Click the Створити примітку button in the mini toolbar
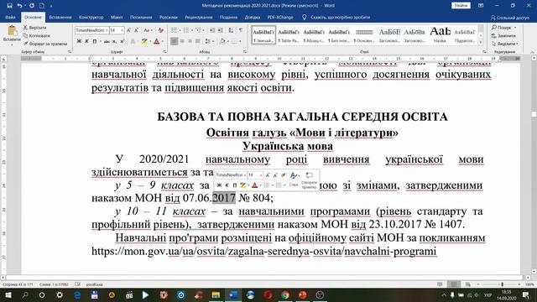This screenshot has height=302, width=537. (310, 180)
